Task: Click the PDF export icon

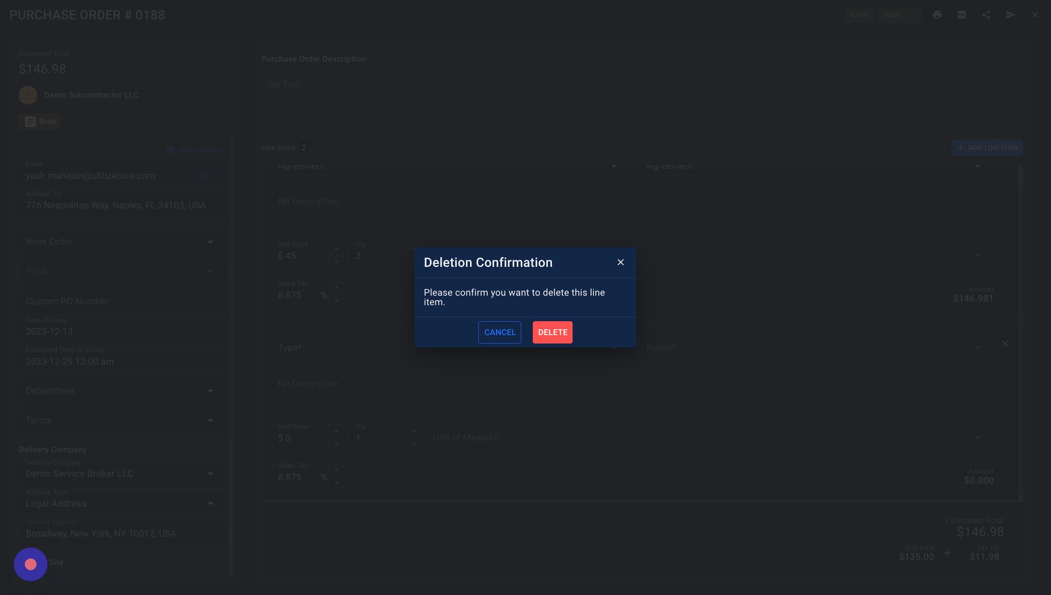Action: 962,15
